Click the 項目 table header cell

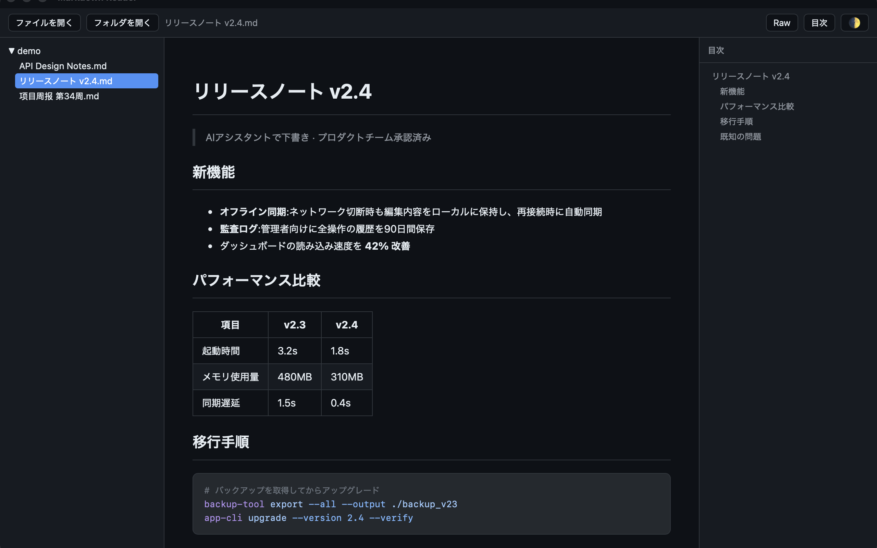point(231,325)
